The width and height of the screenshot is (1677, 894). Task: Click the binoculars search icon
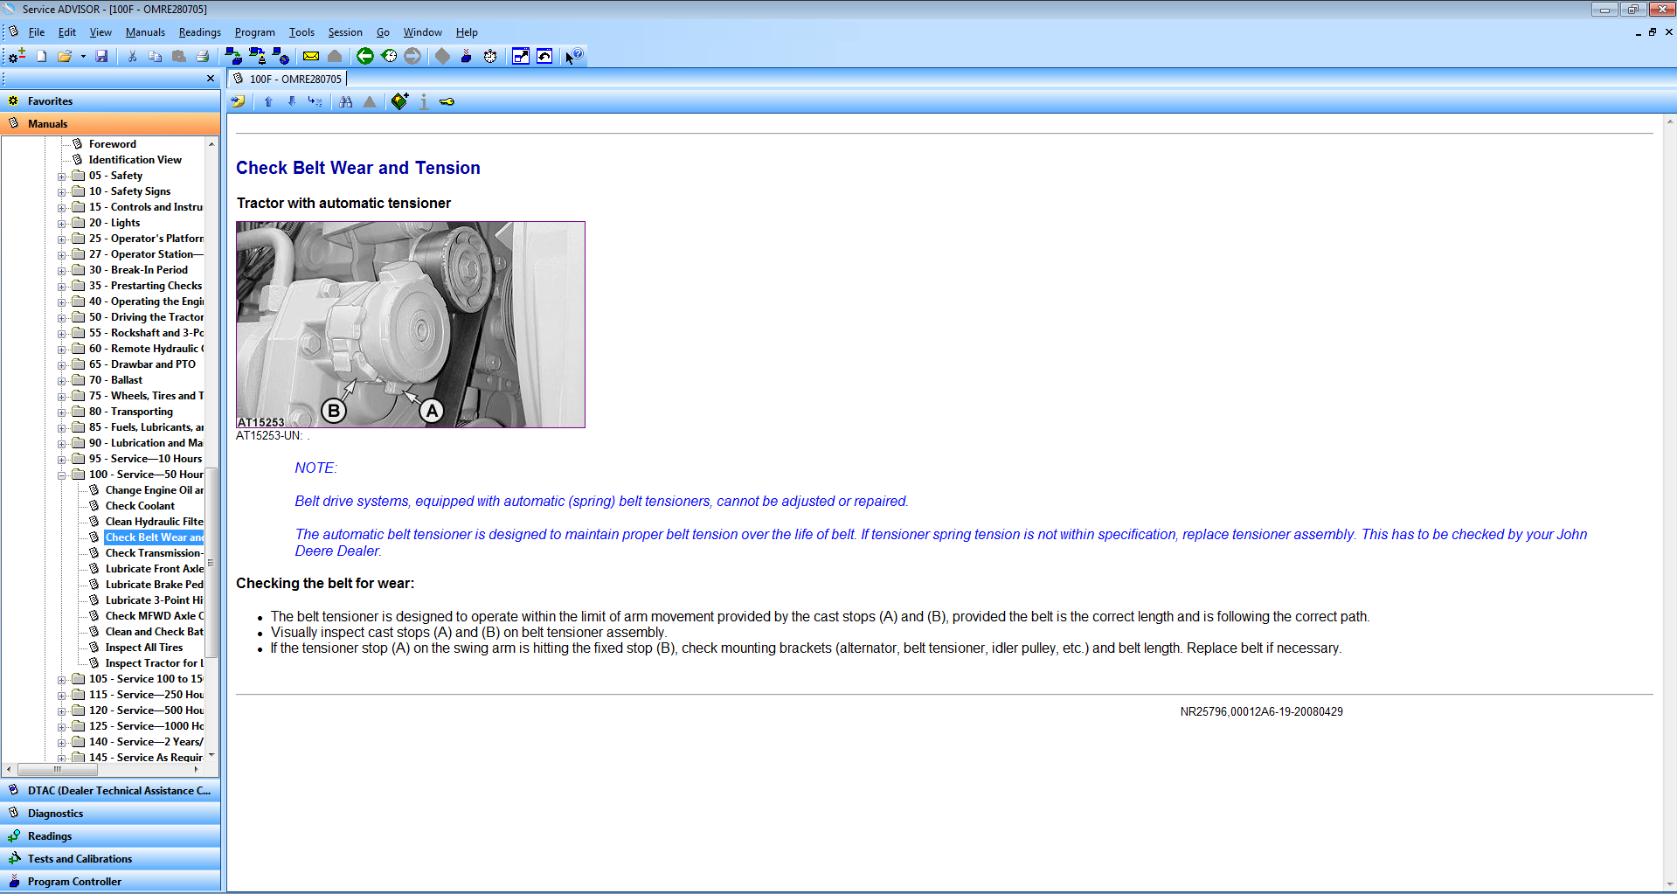pos(346,102)
